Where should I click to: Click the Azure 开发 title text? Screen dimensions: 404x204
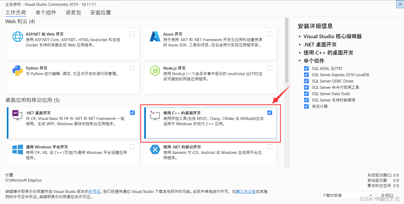click(x=173, y=34)
